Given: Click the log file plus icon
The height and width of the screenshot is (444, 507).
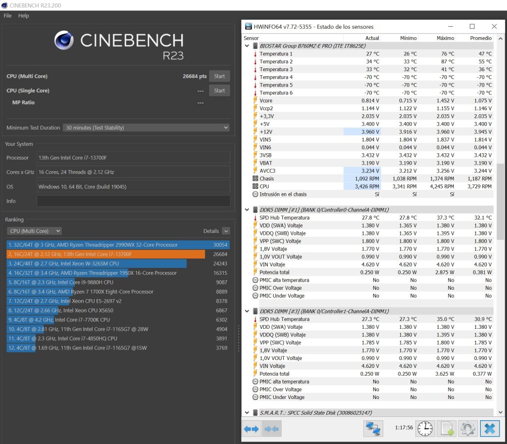Looking at the screenshot, I should click(x=447, y=429).
